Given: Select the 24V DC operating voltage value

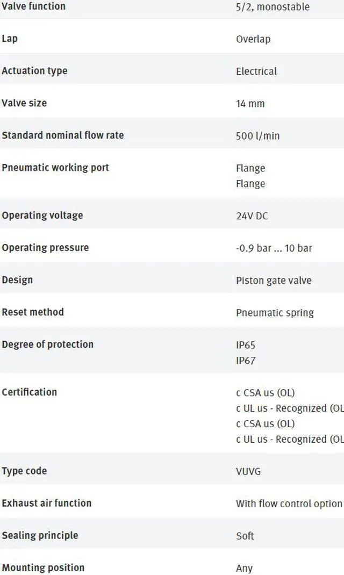Looking at the screenshot, I should (252, 215).
